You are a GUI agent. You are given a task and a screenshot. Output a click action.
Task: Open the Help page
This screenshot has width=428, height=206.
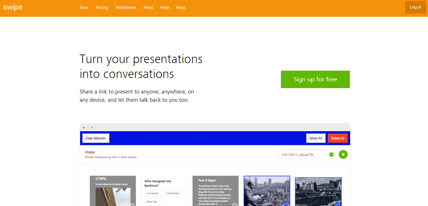[x=165, y=7]
